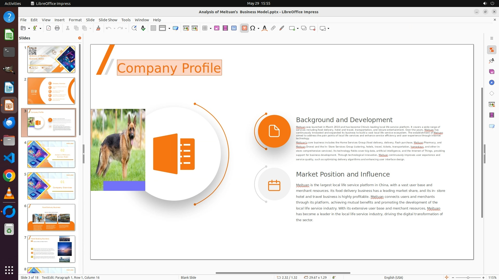Image resolution: width=499 pixels, height=280 pixels.
Task: Toggle the Master Slide view button
Action: coord(176,28)
